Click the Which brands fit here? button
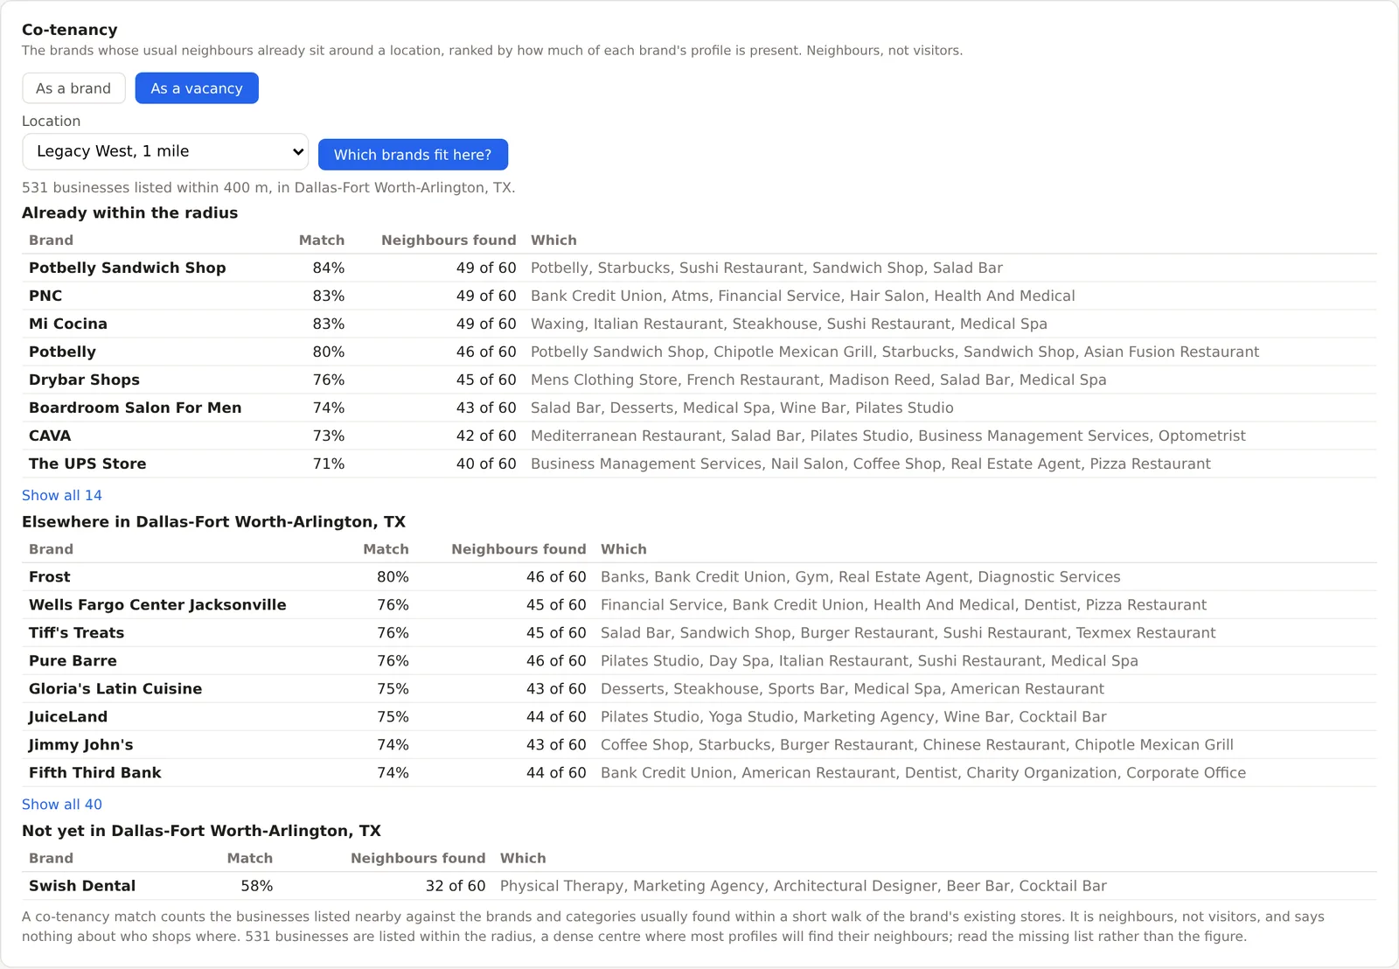 click(x=413, y=155)
